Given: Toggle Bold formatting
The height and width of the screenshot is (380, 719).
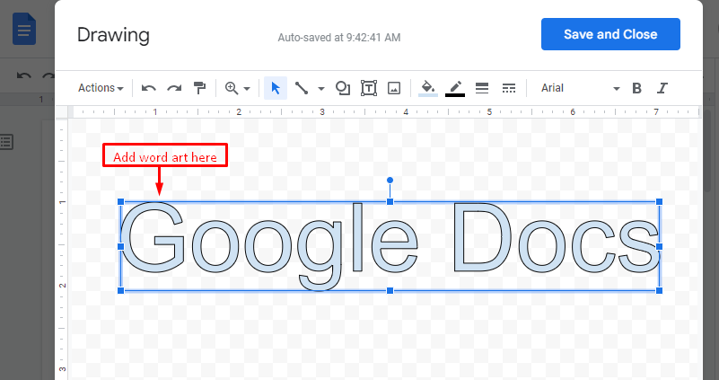Looking at the screenshot, I should point(636,88).
